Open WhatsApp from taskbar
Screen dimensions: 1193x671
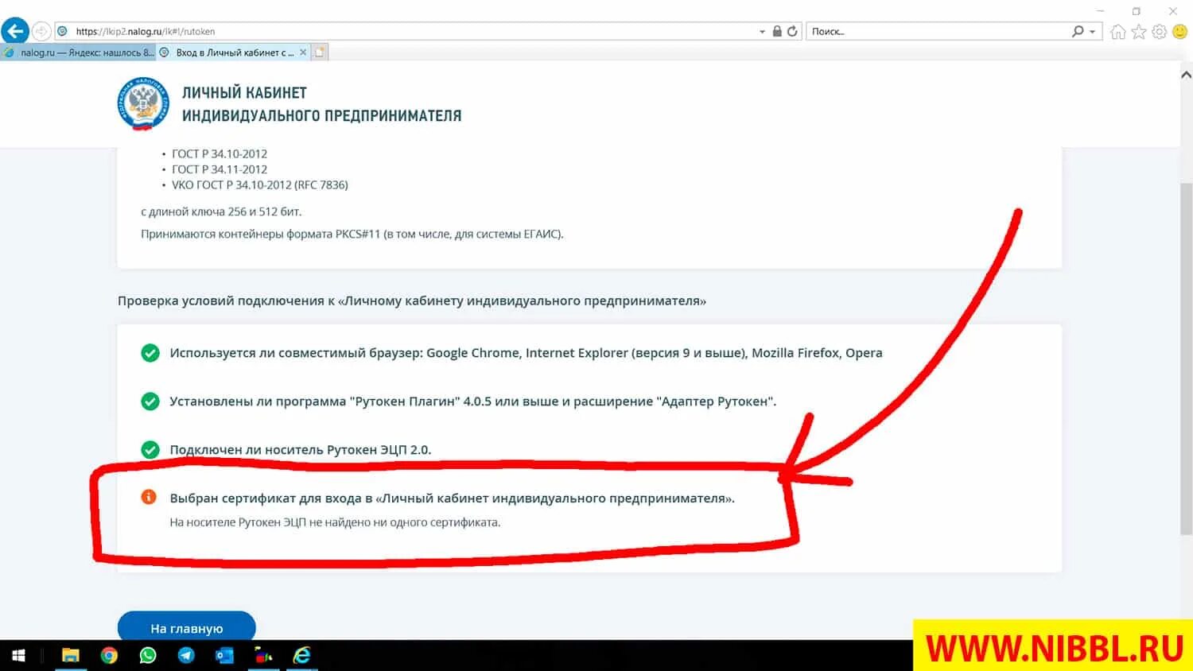(x=148, y=656)
